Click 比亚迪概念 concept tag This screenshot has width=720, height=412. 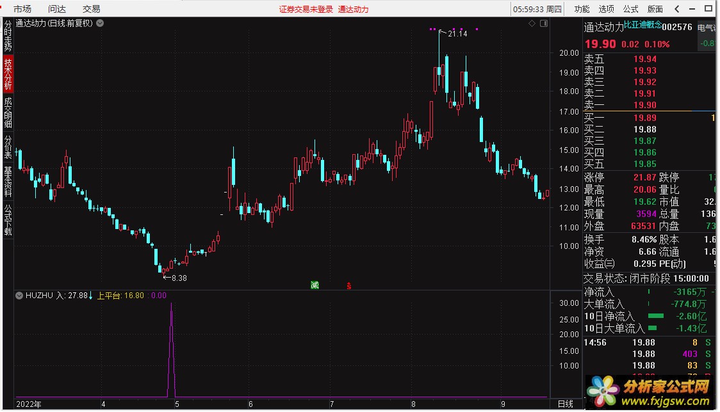(642, 25)
